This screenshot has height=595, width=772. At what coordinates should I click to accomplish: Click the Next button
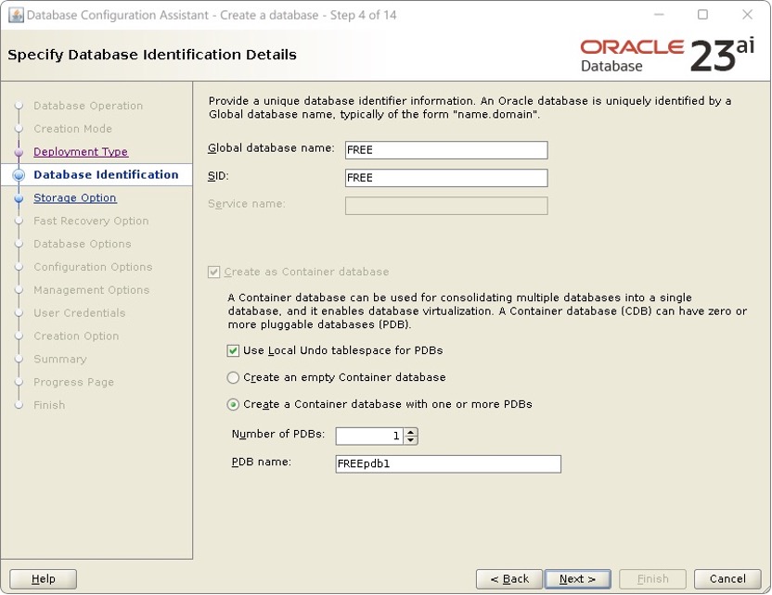[x=577, y=577]
